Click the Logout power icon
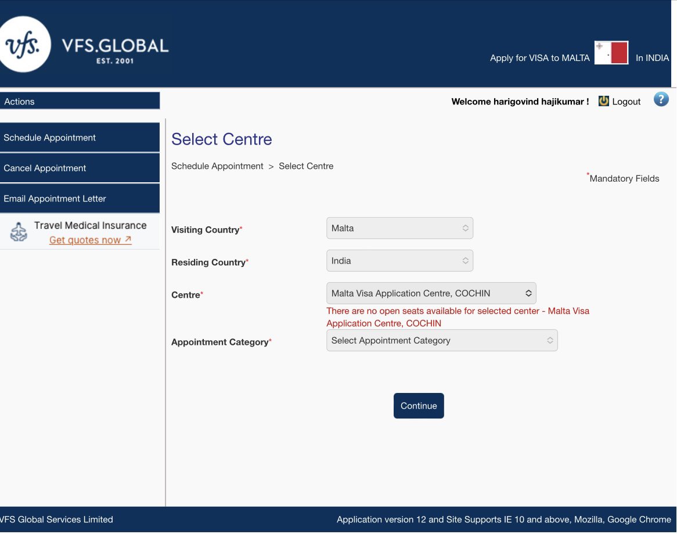 (x=603, y=101)
